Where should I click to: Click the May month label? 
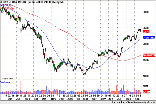click(103, 99)
